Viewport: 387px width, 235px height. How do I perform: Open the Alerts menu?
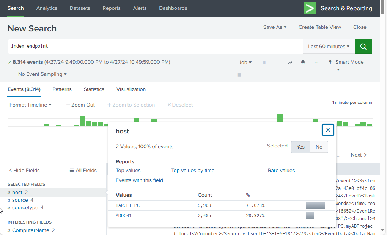click(140, 8)
